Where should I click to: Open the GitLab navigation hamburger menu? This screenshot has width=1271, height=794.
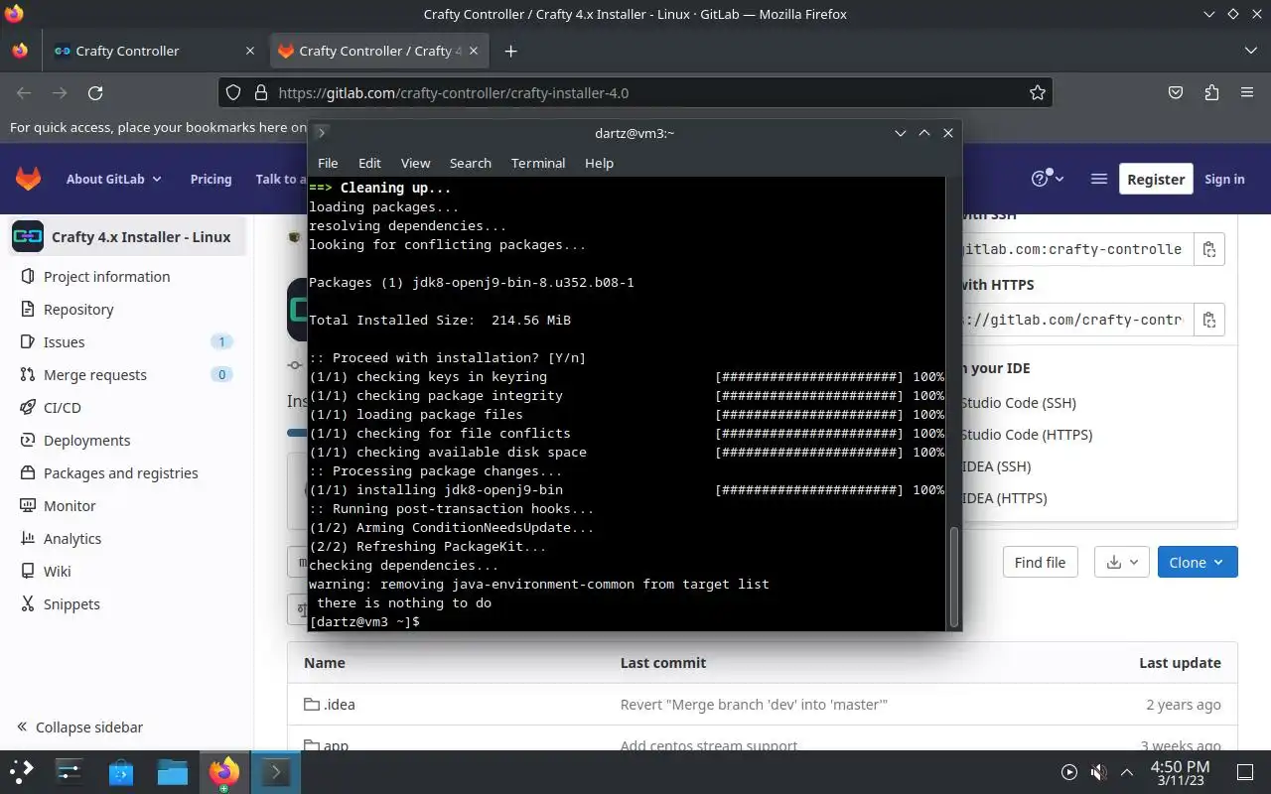[x=1098, y=179]
